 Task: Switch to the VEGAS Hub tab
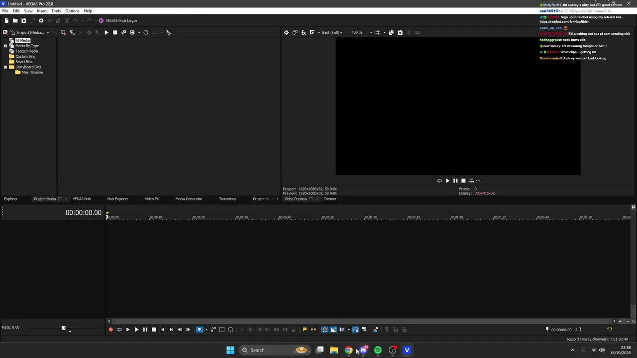click(x=82, y=199)
